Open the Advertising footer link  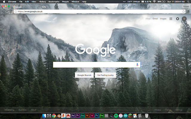click(9, 110)
